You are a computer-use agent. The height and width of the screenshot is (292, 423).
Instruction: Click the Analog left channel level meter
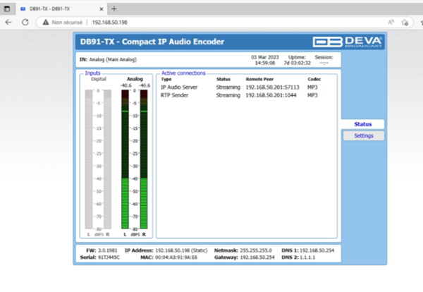[x=125, y=159]
